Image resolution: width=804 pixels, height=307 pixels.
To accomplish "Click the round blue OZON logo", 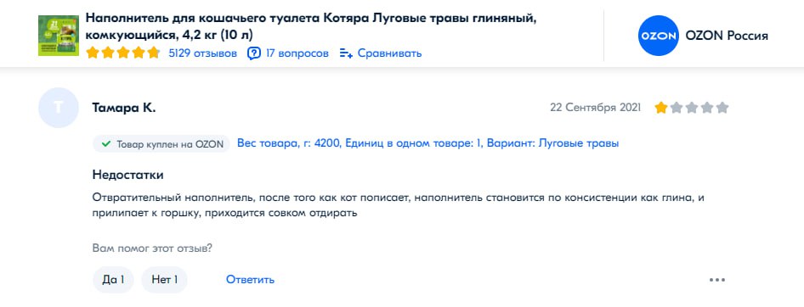I will (x=659, y=36).
